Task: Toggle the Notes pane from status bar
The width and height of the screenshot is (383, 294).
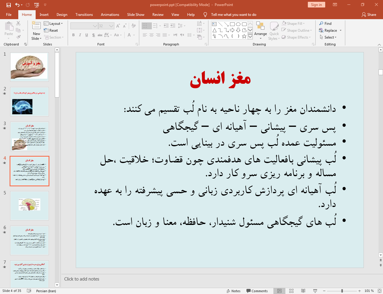Action: tap(234, 291)
